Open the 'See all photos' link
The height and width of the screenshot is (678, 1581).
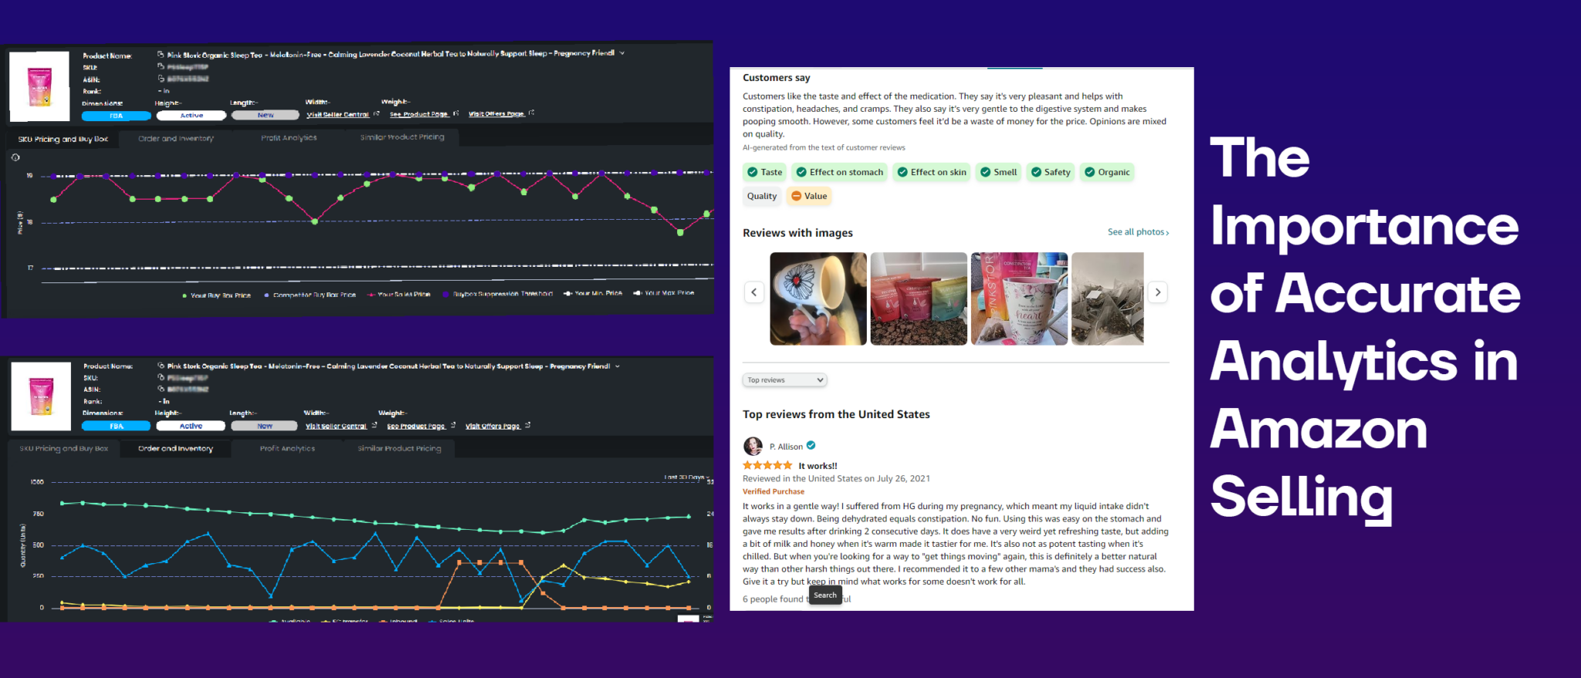[x=1138, y=232]
